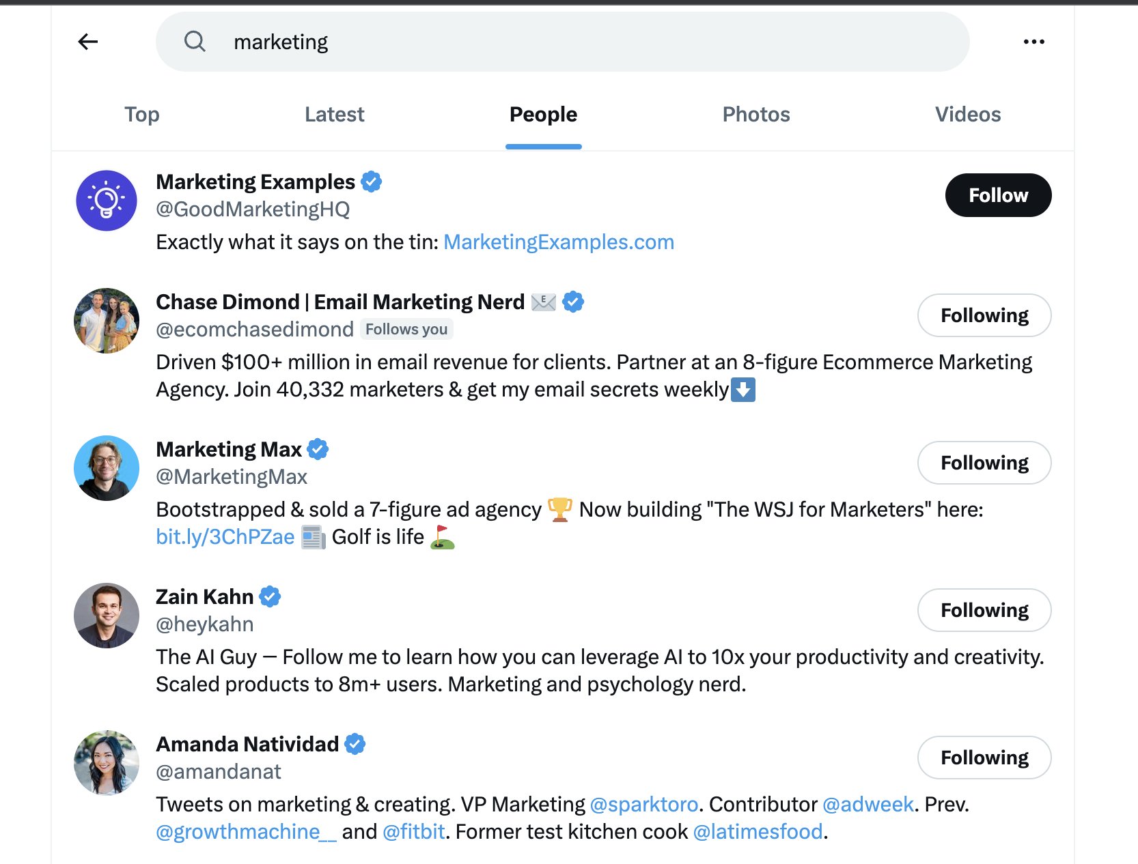Click the marketing search input field
The width and height of the screenshot is (1138, 864).
click(563, 42)
